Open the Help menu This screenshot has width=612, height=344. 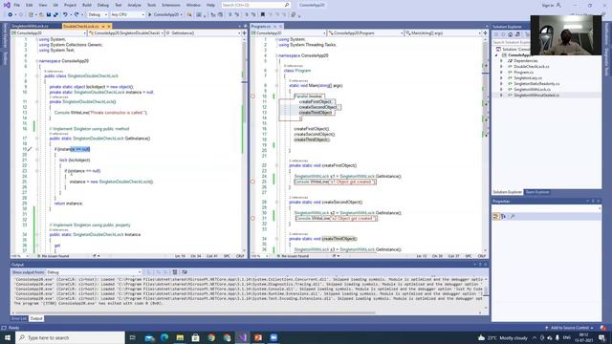[x=210, y=5]
